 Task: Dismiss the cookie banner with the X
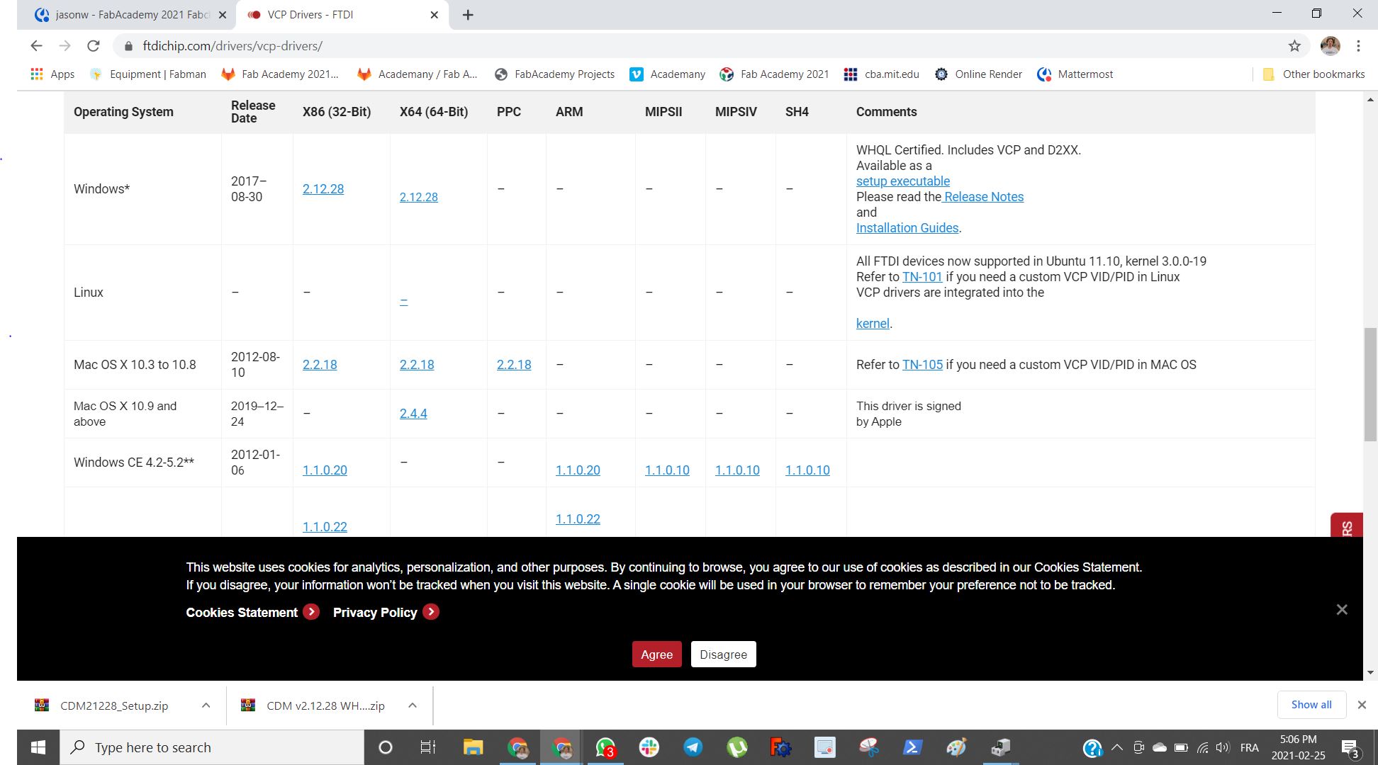tap(1342, 610)
